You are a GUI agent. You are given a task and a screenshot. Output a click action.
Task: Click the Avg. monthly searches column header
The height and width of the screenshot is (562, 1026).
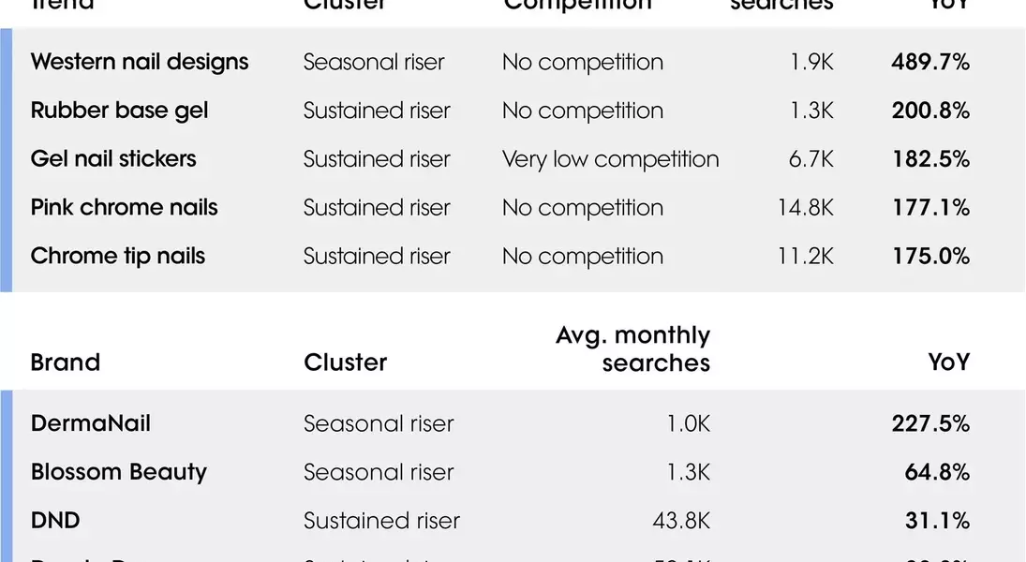click(x=633, y=348)
